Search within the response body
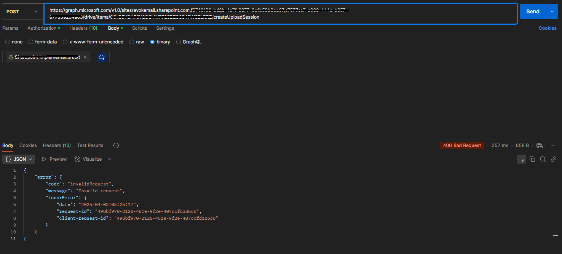562x254 pixels. pyautogui.click(x=543, y=159)
